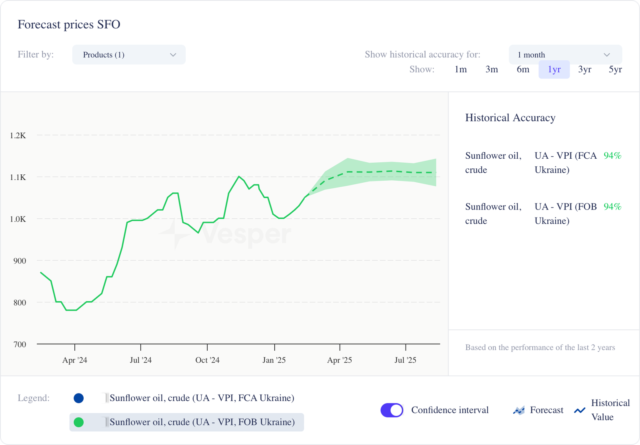Viewport: 640px width, 445px height.
Task: Open the 1 month historical accuracy dropdown
Action: point(565,55)
